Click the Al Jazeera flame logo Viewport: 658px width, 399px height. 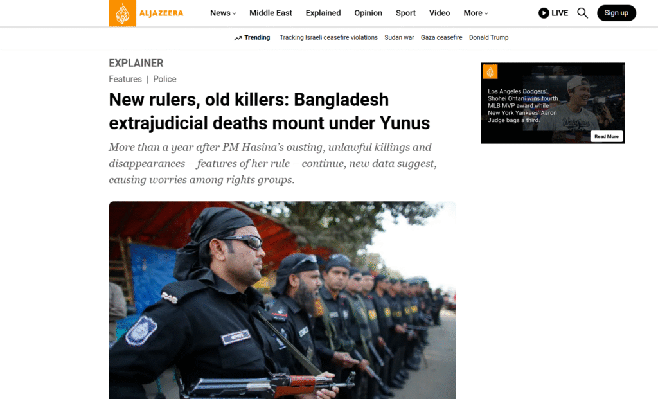tap(123, 13)
